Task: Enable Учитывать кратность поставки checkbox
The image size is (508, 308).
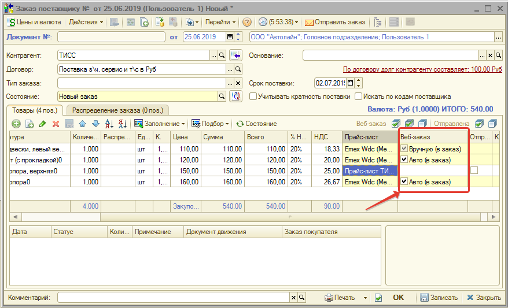Action: 253,97
